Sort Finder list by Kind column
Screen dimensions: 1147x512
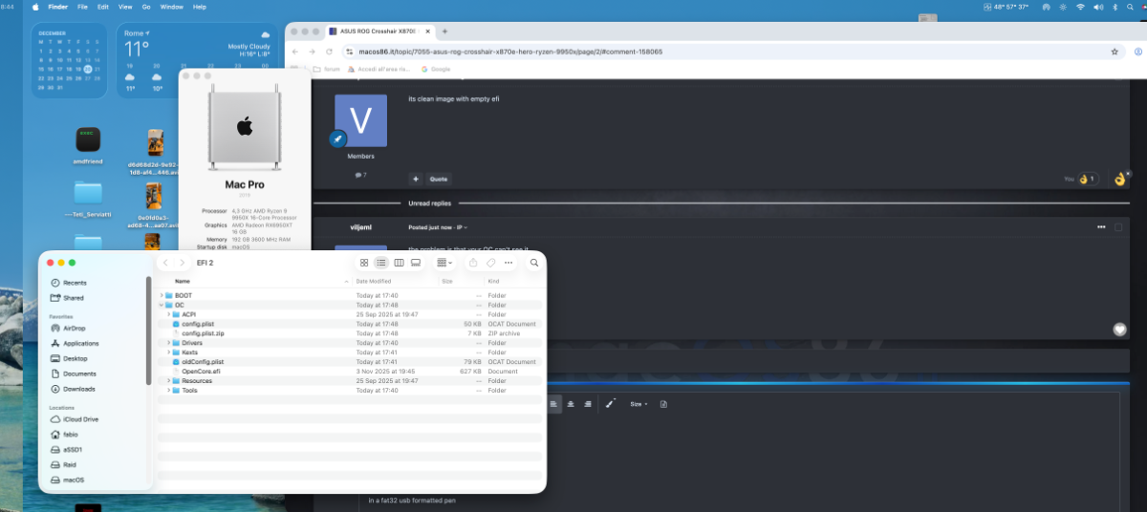(x=493, y=282)
